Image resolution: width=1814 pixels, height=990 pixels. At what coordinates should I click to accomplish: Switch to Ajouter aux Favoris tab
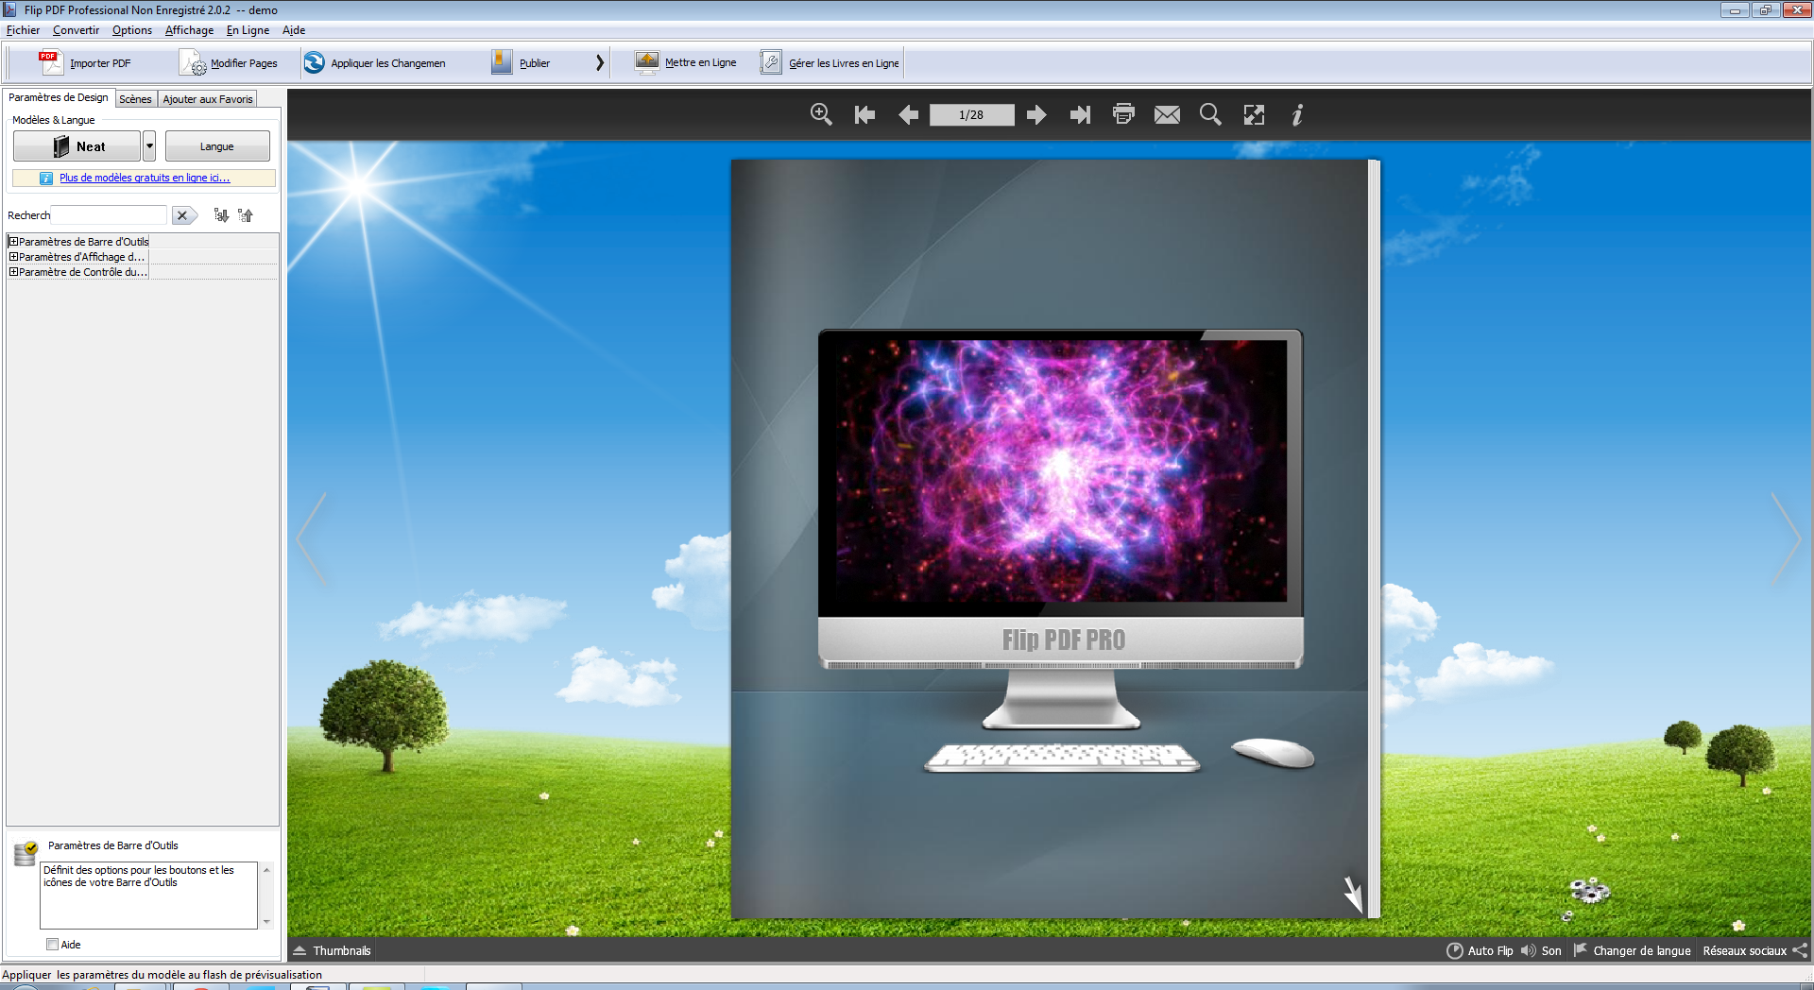tap(208, 99)
